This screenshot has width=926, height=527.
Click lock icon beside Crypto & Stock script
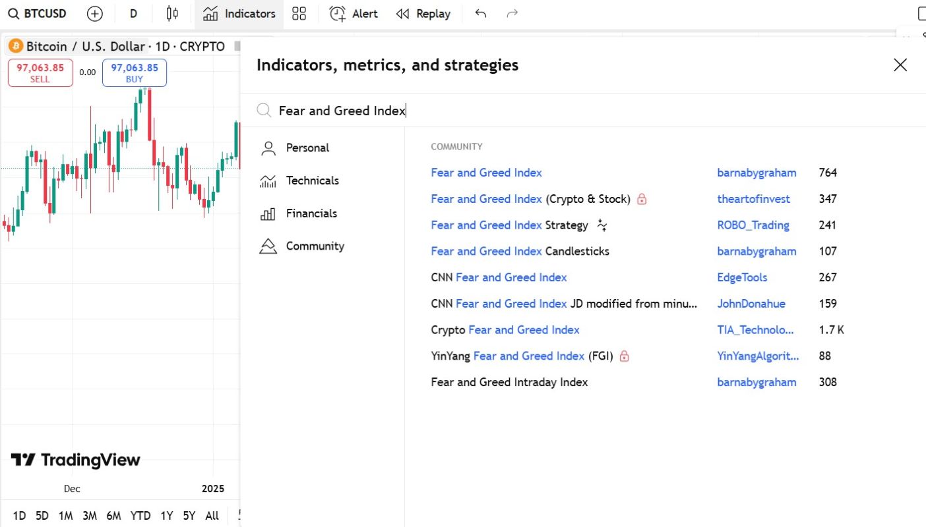[x=642, y=199]
